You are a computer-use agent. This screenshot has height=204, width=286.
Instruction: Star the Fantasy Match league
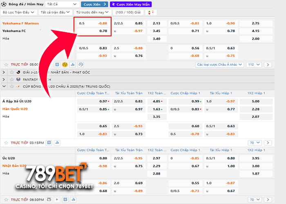pos(12,80)
